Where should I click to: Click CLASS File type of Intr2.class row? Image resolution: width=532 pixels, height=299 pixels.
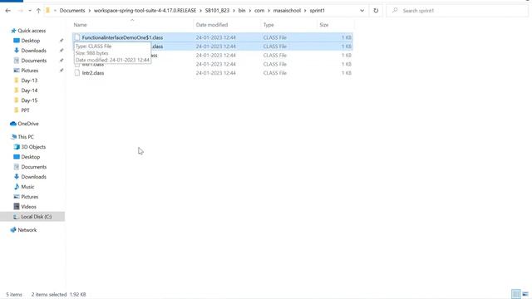pyautogui.click(x=275, y=73)
